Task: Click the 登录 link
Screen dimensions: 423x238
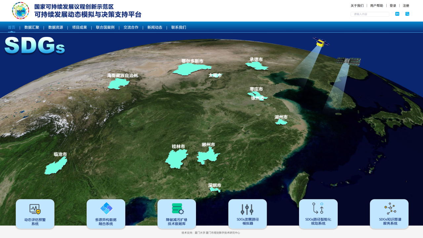Action: (x=393, y=6)
